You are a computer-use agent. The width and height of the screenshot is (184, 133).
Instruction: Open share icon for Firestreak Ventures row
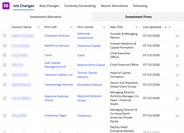tap(177, 36)
